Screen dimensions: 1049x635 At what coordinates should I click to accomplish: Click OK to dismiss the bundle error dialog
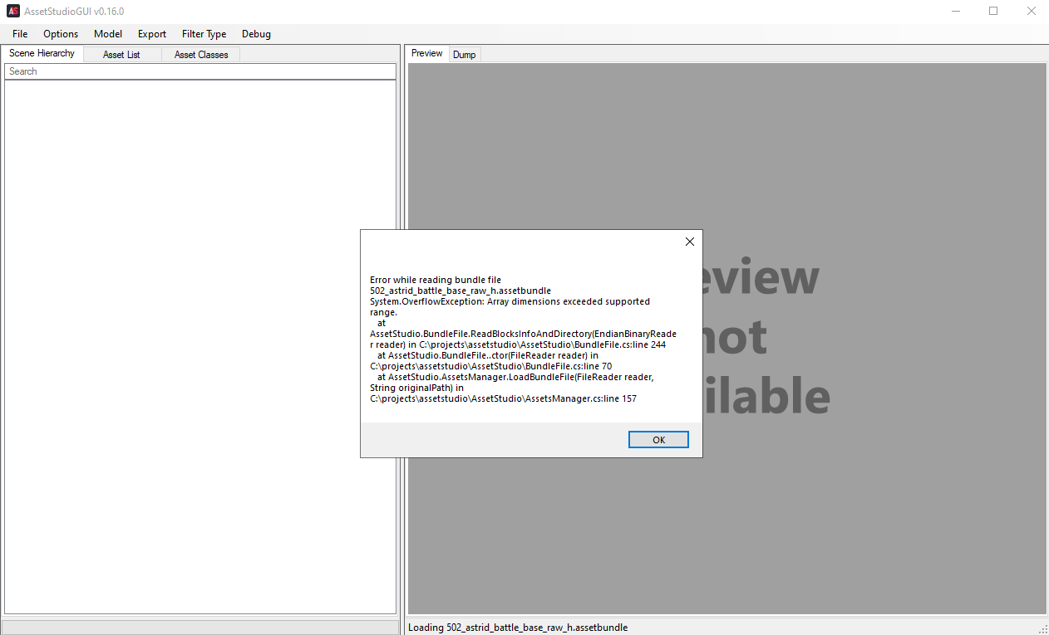pos(657,439)
